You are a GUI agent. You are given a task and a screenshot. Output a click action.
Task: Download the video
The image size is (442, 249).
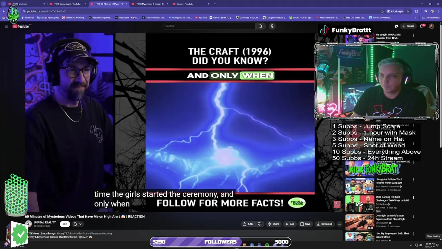click(324, 224)
